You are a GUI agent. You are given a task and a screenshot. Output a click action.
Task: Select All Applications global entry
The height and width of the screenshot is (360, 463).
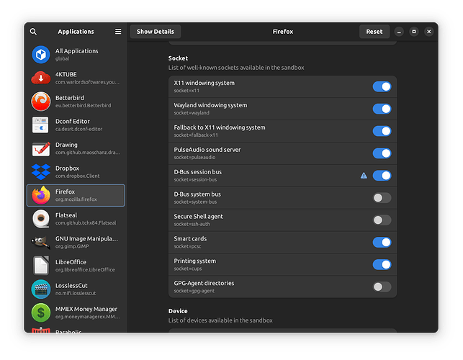[76, 55]
